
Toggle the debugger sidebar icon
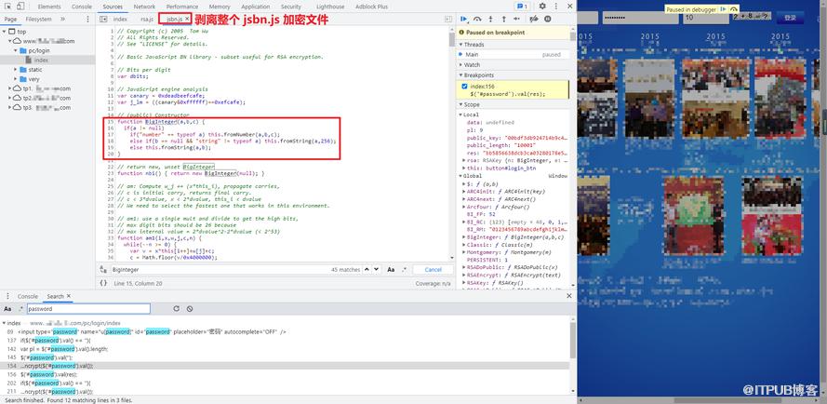pos(448,19)
